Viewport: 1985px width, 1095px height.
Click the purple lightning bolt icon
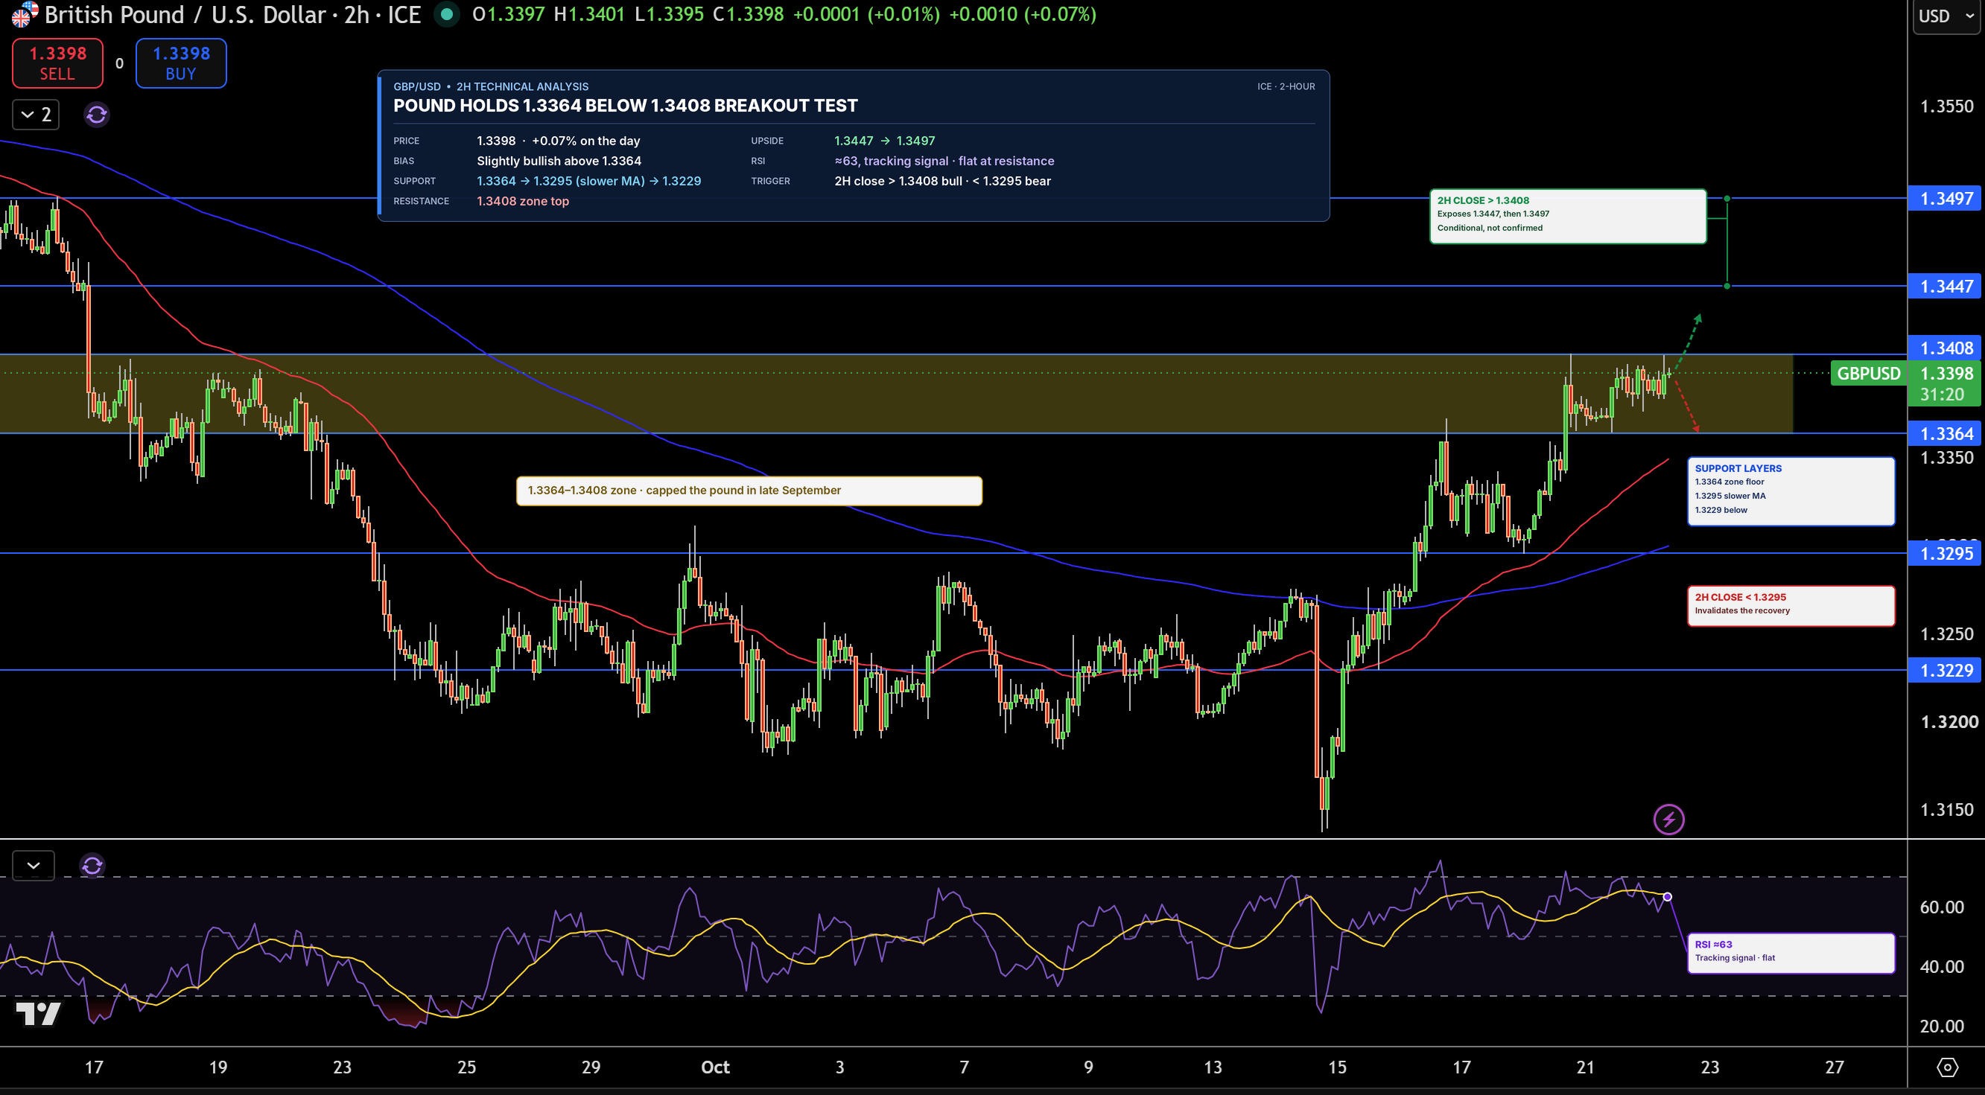coord(1668,820)
